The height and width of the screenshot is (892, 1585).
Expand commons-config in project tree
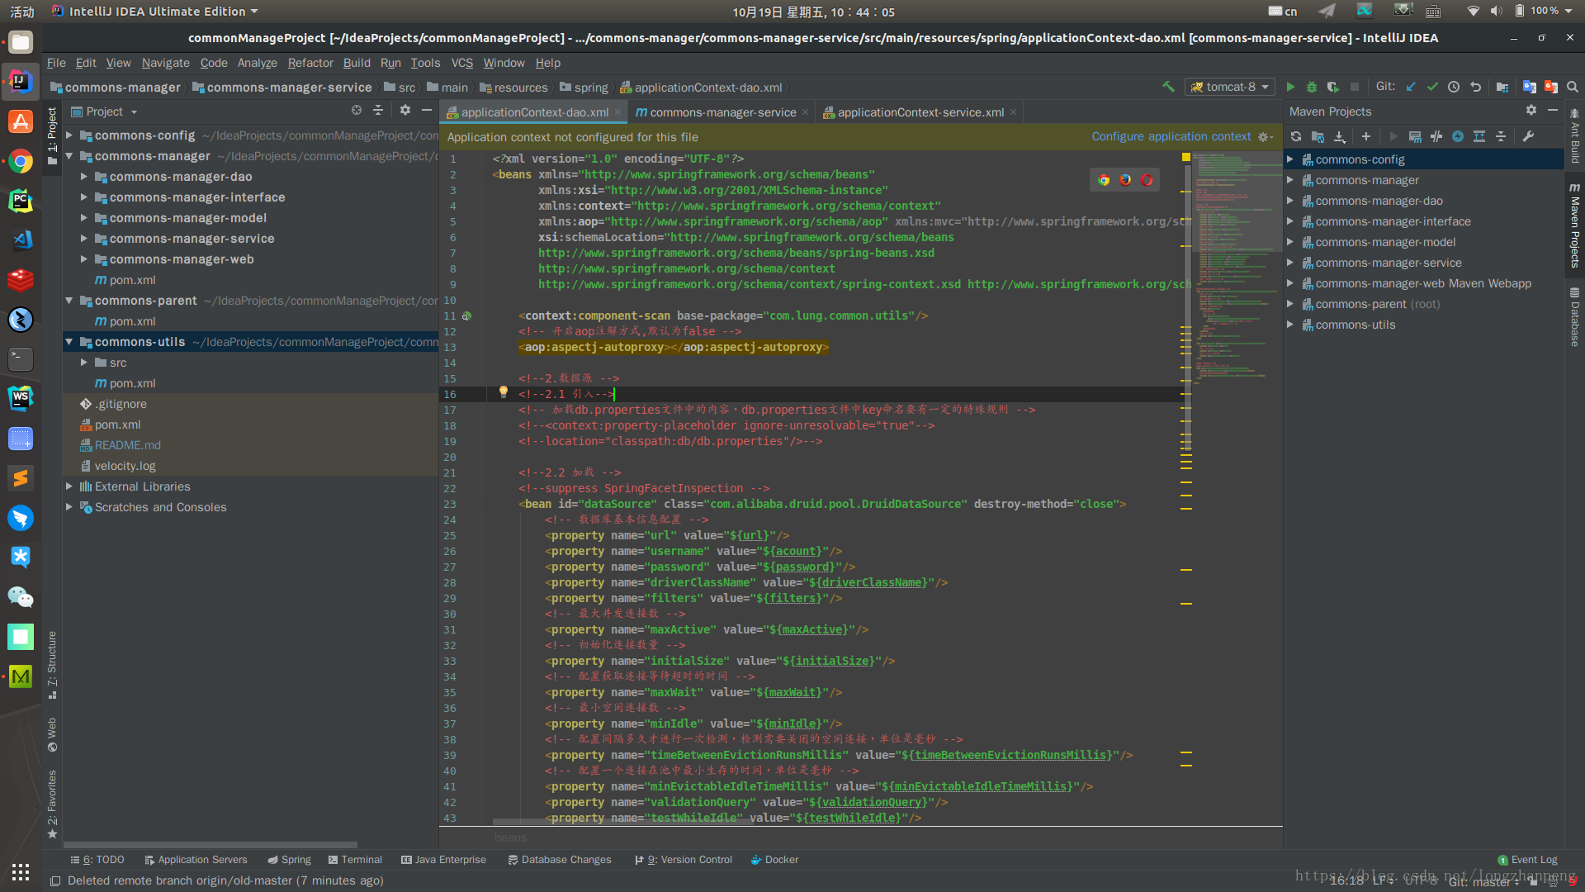pyautogui.click(x=69, y=135)
